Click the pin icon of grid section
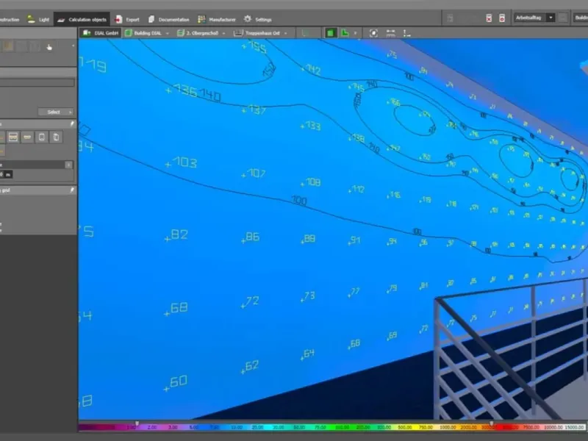588x441 pixels. (72, 190)
